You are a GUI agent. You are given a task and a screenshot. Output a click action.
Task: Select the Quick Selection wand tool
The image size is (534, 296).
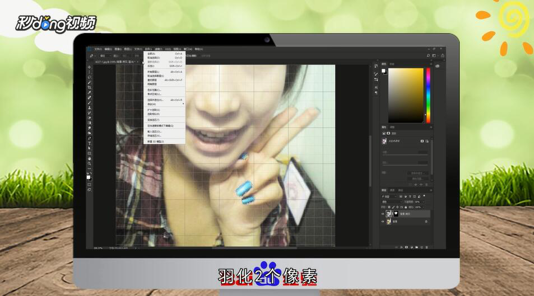click(x=89, y=82)
